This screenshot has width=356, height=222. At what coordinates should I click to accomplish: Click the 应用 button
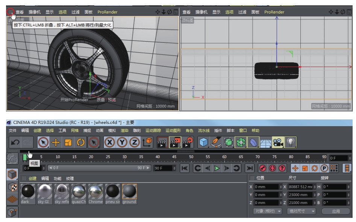(336, 211)
